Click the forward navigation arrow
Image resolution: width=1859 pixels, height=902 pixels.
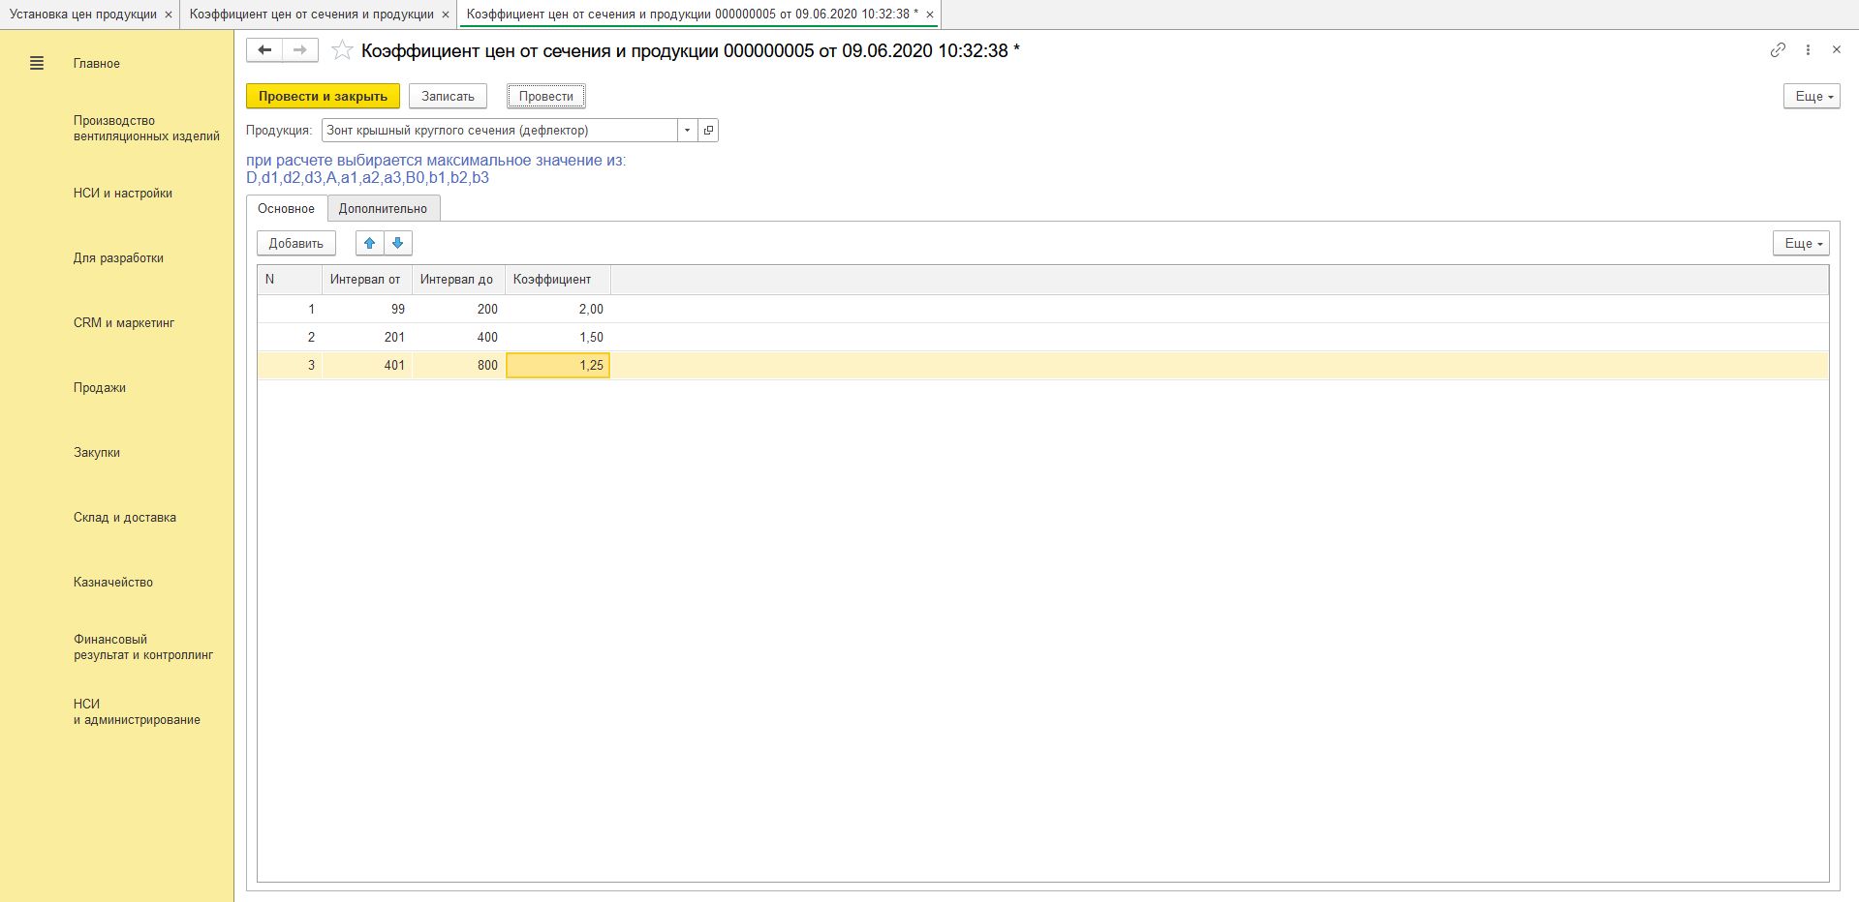point(300,50)
